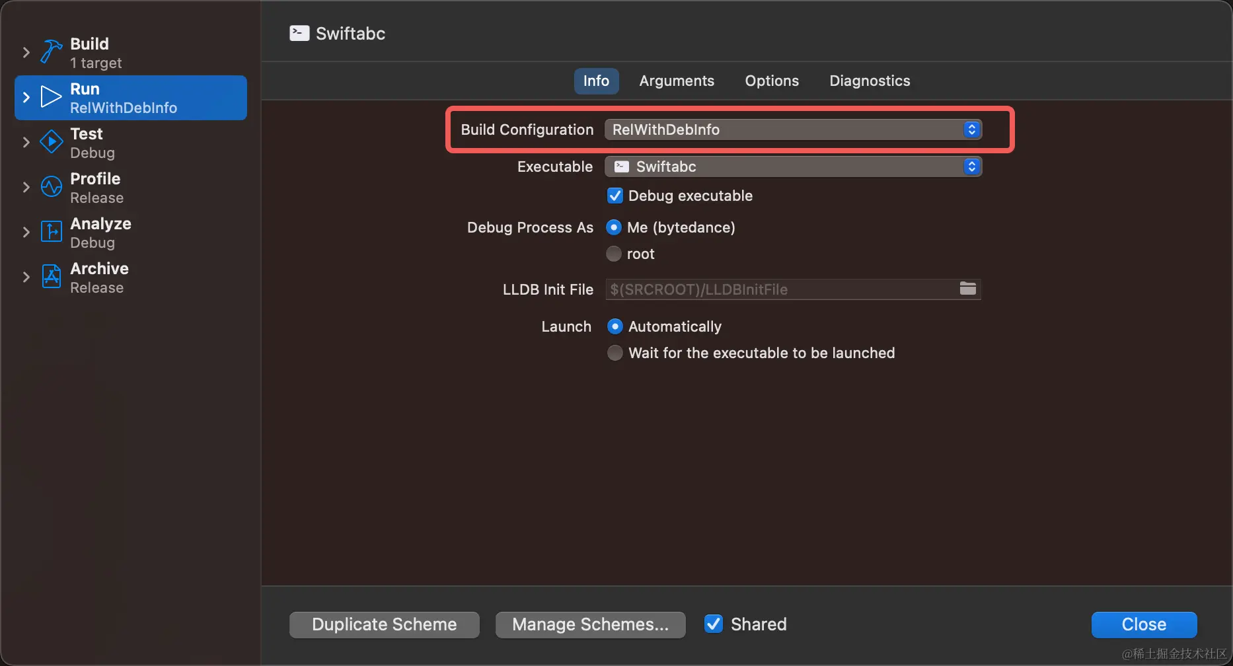Click the Manage Schemes... button
This screenshot has height=666, width=1233.
pos(590,624)
